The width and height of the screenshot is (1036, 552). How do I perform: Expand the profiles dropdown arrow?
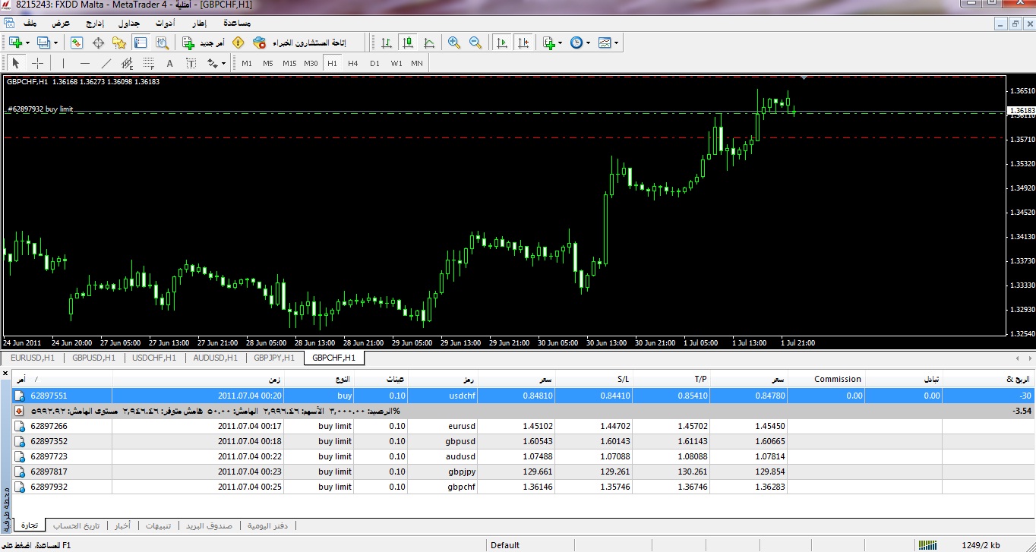[x=55, y=43]
